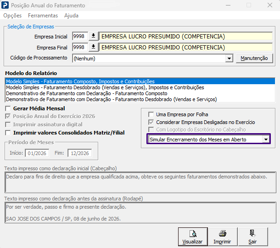The height and width of the screenshot is (248, 280).
Task: Check Uma Empresa por Folha option
Action: coord(151,114)
